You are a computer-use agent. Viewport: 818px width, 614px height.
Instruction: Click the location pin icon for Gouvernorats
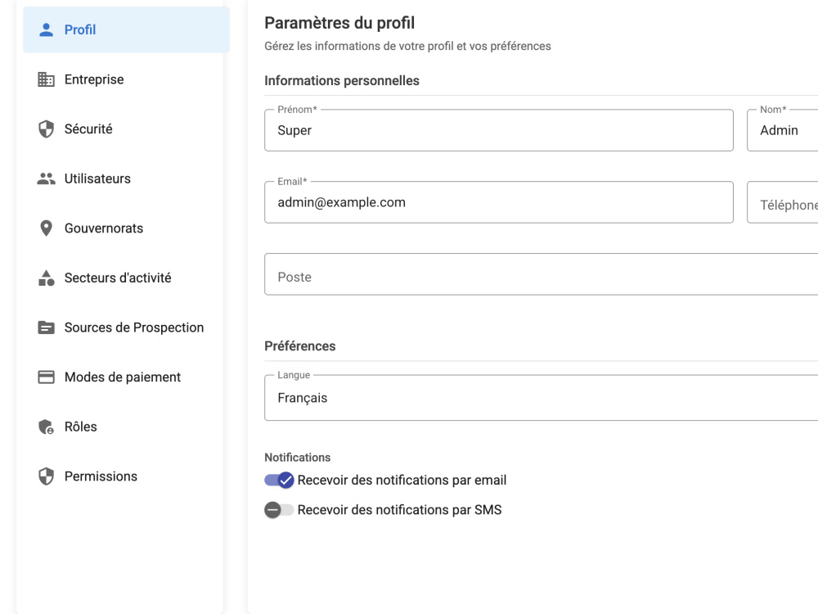[x=46, y=228]
